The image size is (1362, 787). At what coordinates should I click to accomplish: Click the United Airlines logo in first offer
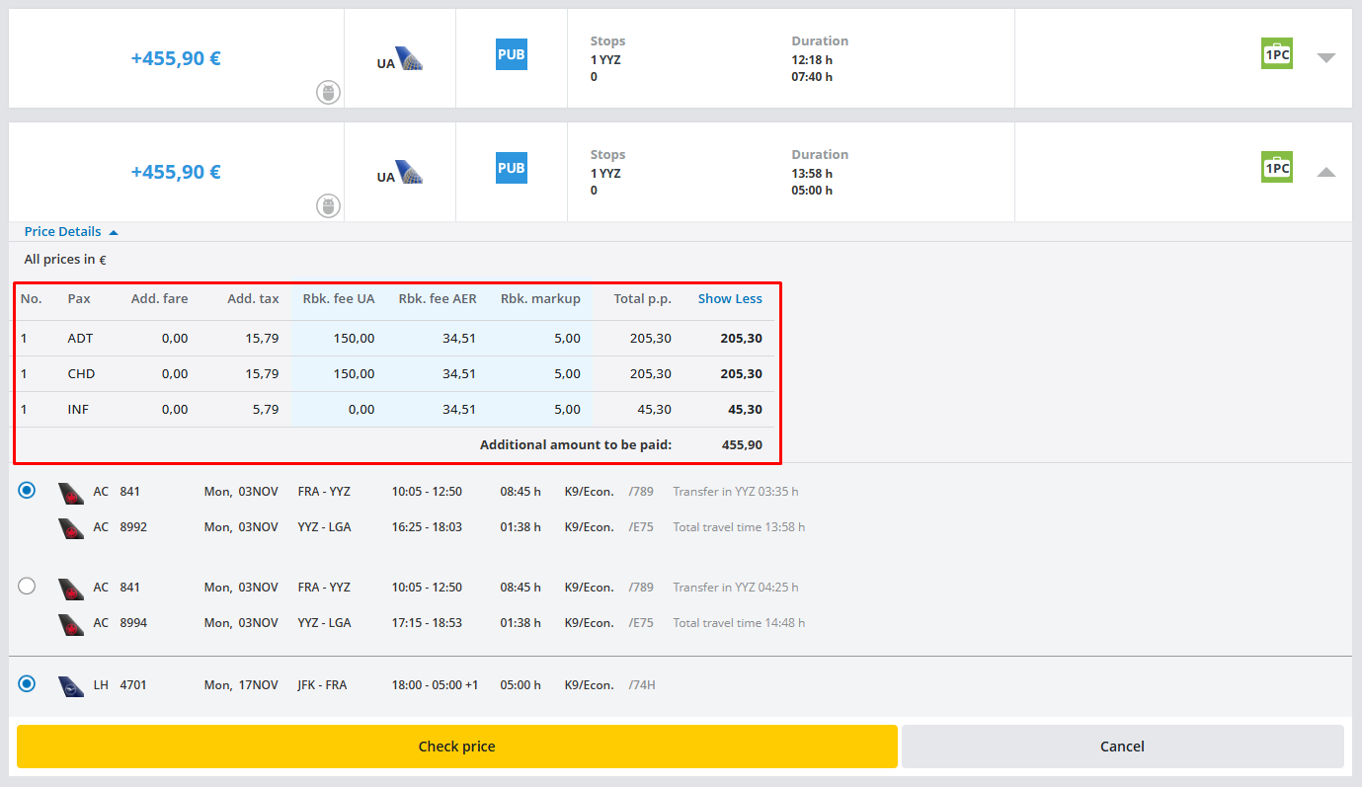(x=408, y=59)
